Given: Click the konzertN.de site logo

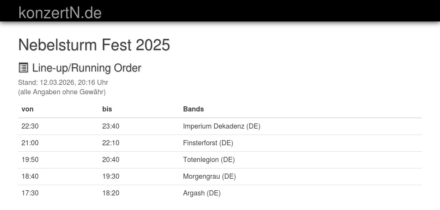Looking at the screenshot, I should point(60,12).
